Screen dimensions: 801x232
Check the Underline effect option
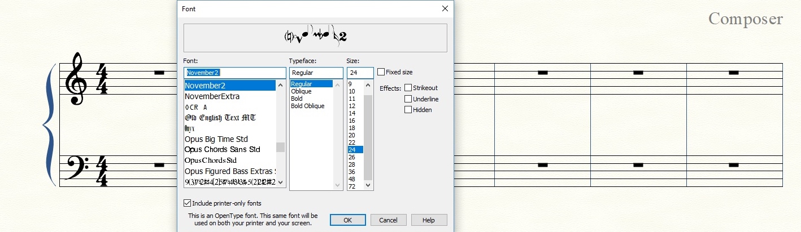[x=408, y=99]
